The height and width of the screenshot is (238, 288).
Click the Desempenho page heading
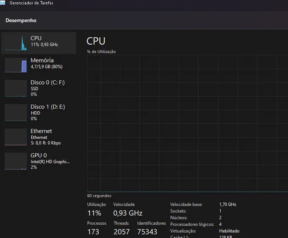21,20
